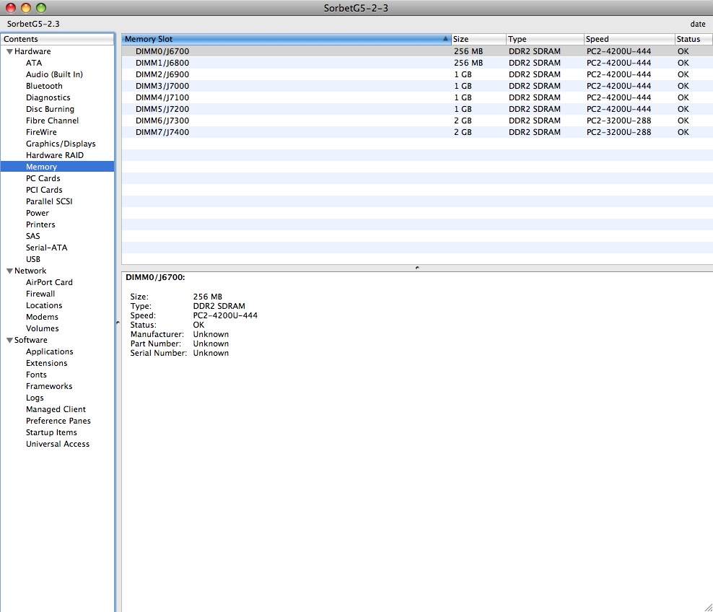Select SAS in the sidebar
Image resolution: width=713 pixels, height=612 pixels.
pos(32,237)
